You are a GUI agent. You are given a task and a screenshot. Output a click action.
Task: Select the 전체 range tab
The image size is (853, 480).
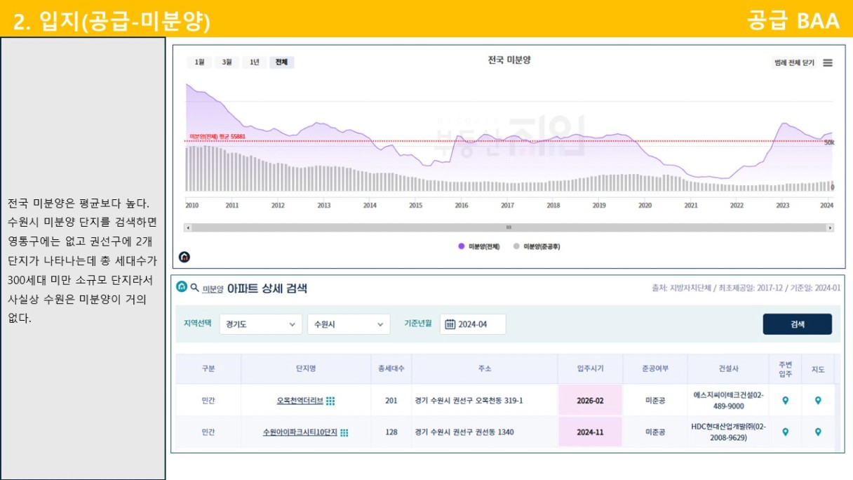(x=281, y=62)
